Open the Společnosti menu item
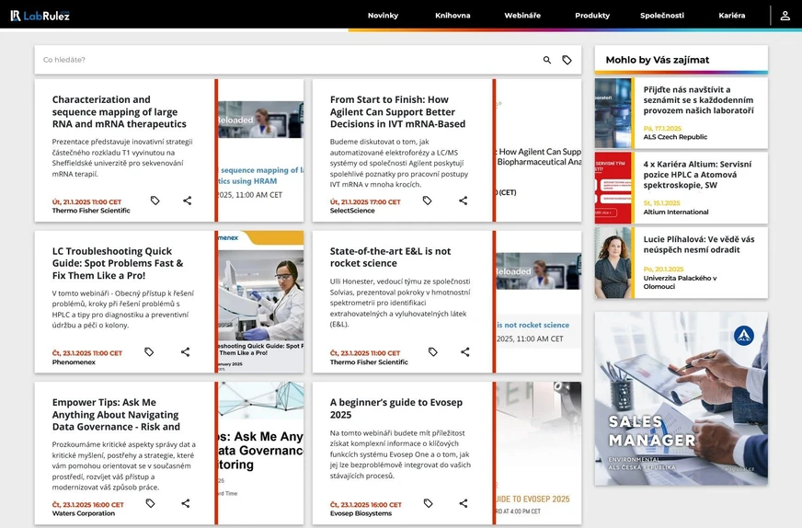The image size is (802, 528). pyautogui.click(x=662, y=16)
